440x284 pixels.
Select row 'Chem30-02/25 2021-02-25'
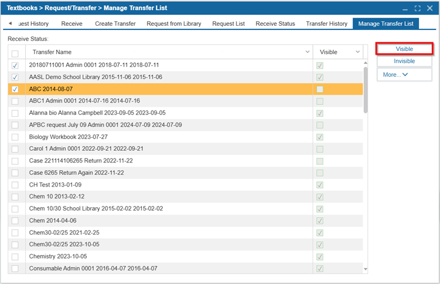pos(185,232)
